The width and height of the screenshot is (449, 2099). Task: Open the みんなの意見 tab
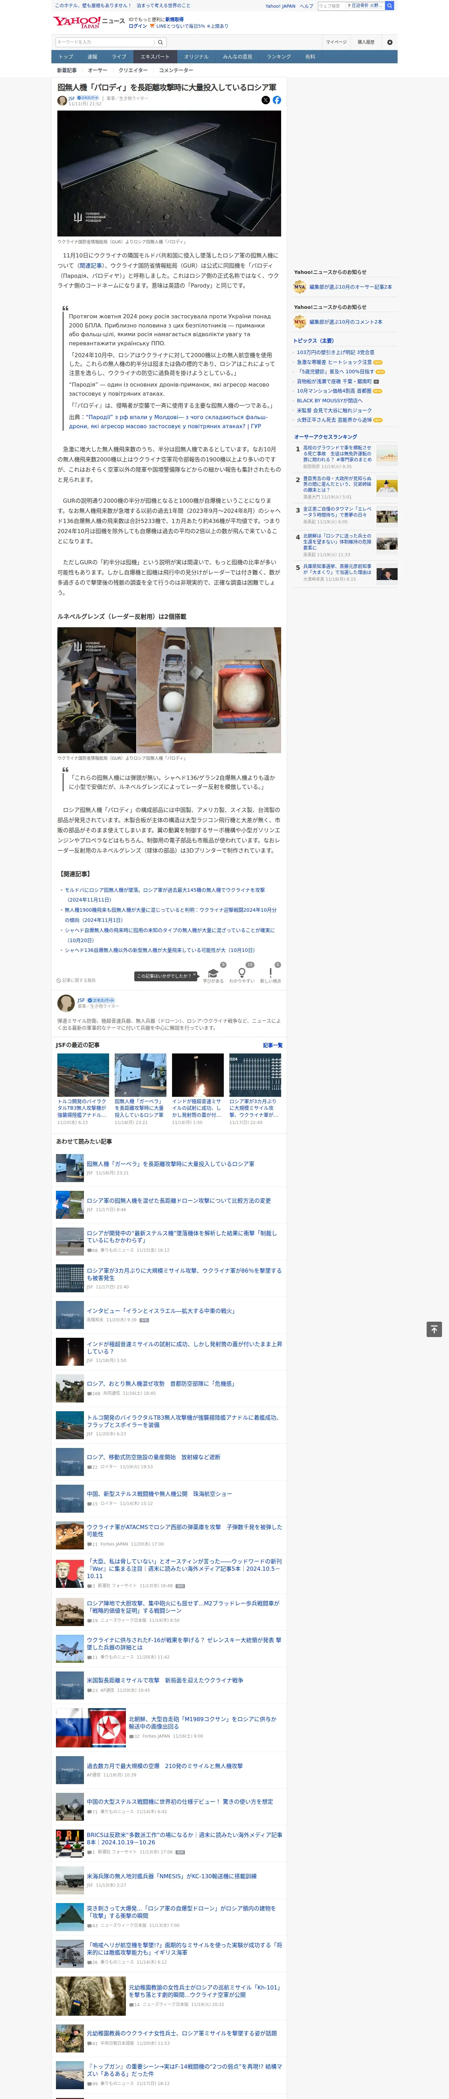click(x=238, y=57)
